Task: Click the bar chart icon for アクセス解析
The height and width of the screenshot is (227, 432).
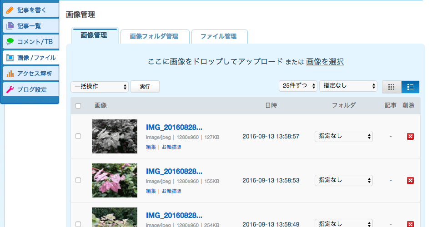Action: (10, 74)
